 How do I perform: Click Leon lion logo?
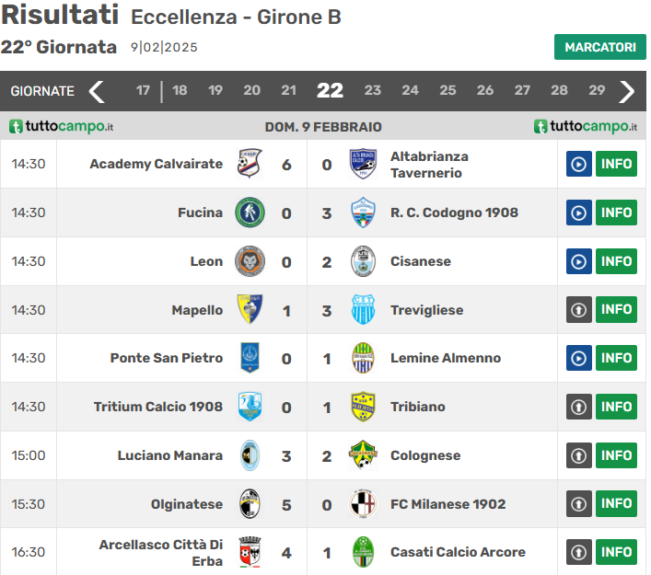click(250, 262)
